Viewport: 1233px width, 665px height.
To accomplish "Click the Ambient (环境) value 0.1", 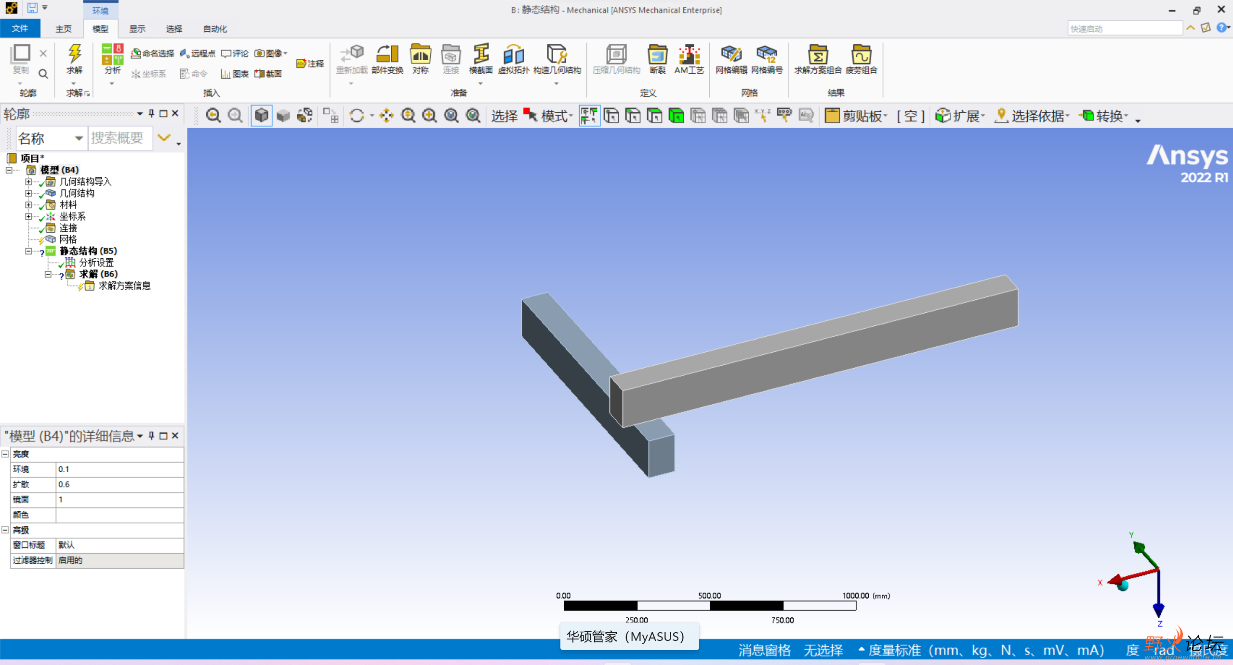I will (119, 469).
